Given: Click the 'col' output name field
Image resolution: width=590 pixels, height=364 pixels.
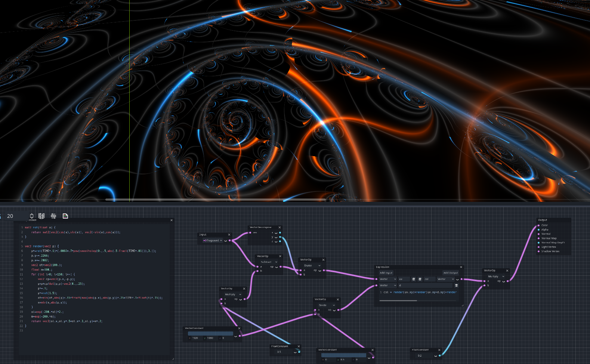Looking at the screenshot, I should 429,279.
